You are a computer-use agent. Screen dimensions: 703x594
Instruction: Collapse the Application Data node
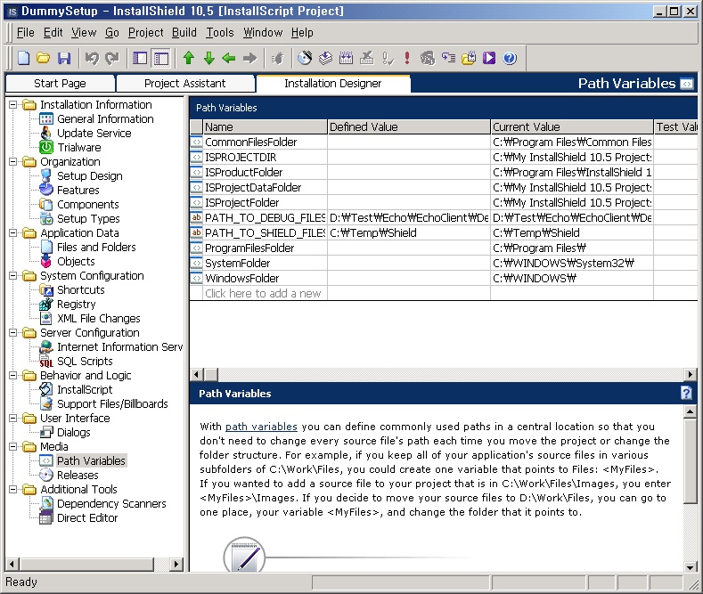click(x=12, y=233)
